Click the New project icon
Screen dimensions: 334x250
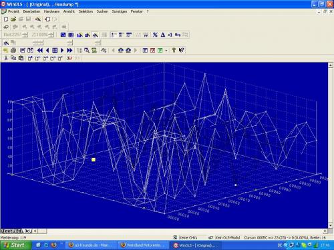6,19
